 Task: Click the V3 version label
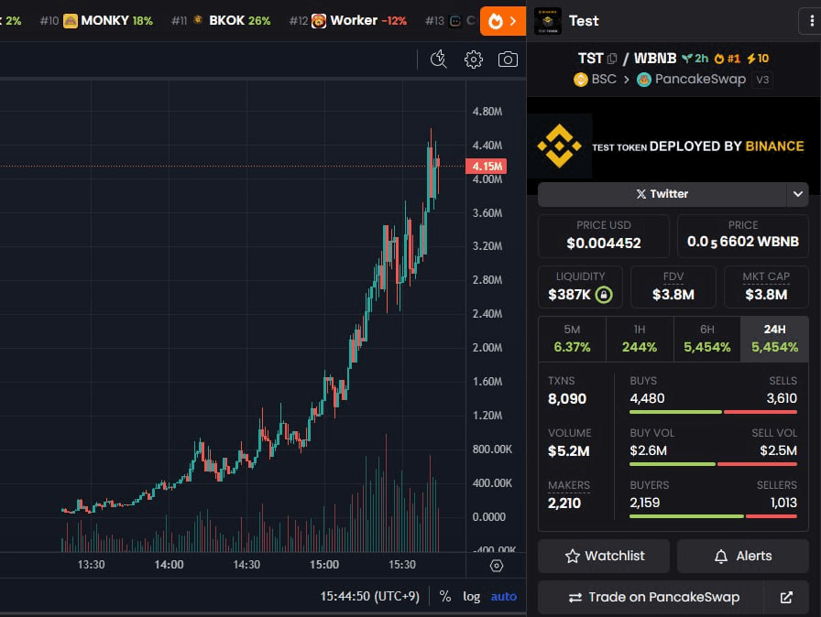pyautogui.click(x=762, y=80)
